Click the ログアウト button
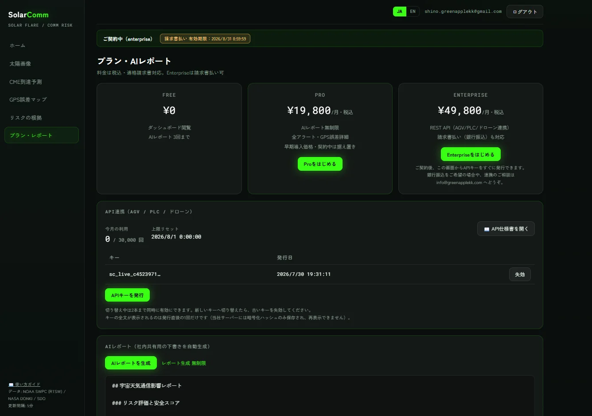The height and width of the screenshot is (416, 592). click(x=525, y=12)
